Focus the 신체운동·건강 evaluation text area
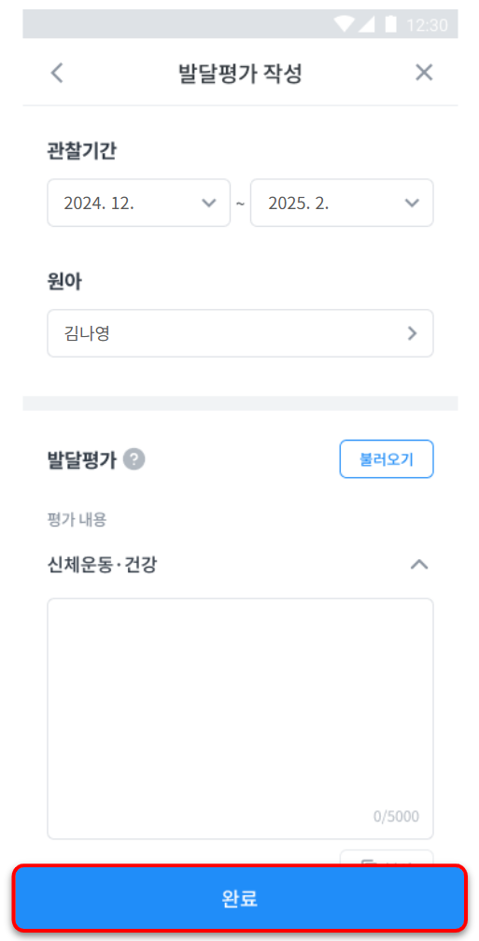The width and height of the screenshot is (479, 941). pos(240,719)
